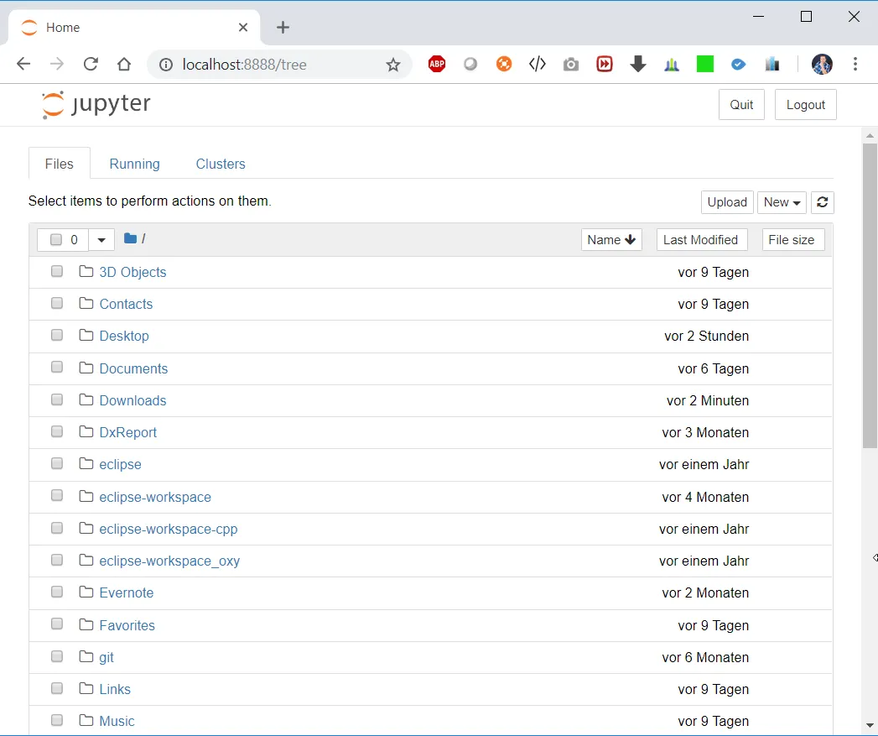Click the browser reload icon
Viewport: 878px width, 736px height.
pyautogui.click(x=91, y=65)
